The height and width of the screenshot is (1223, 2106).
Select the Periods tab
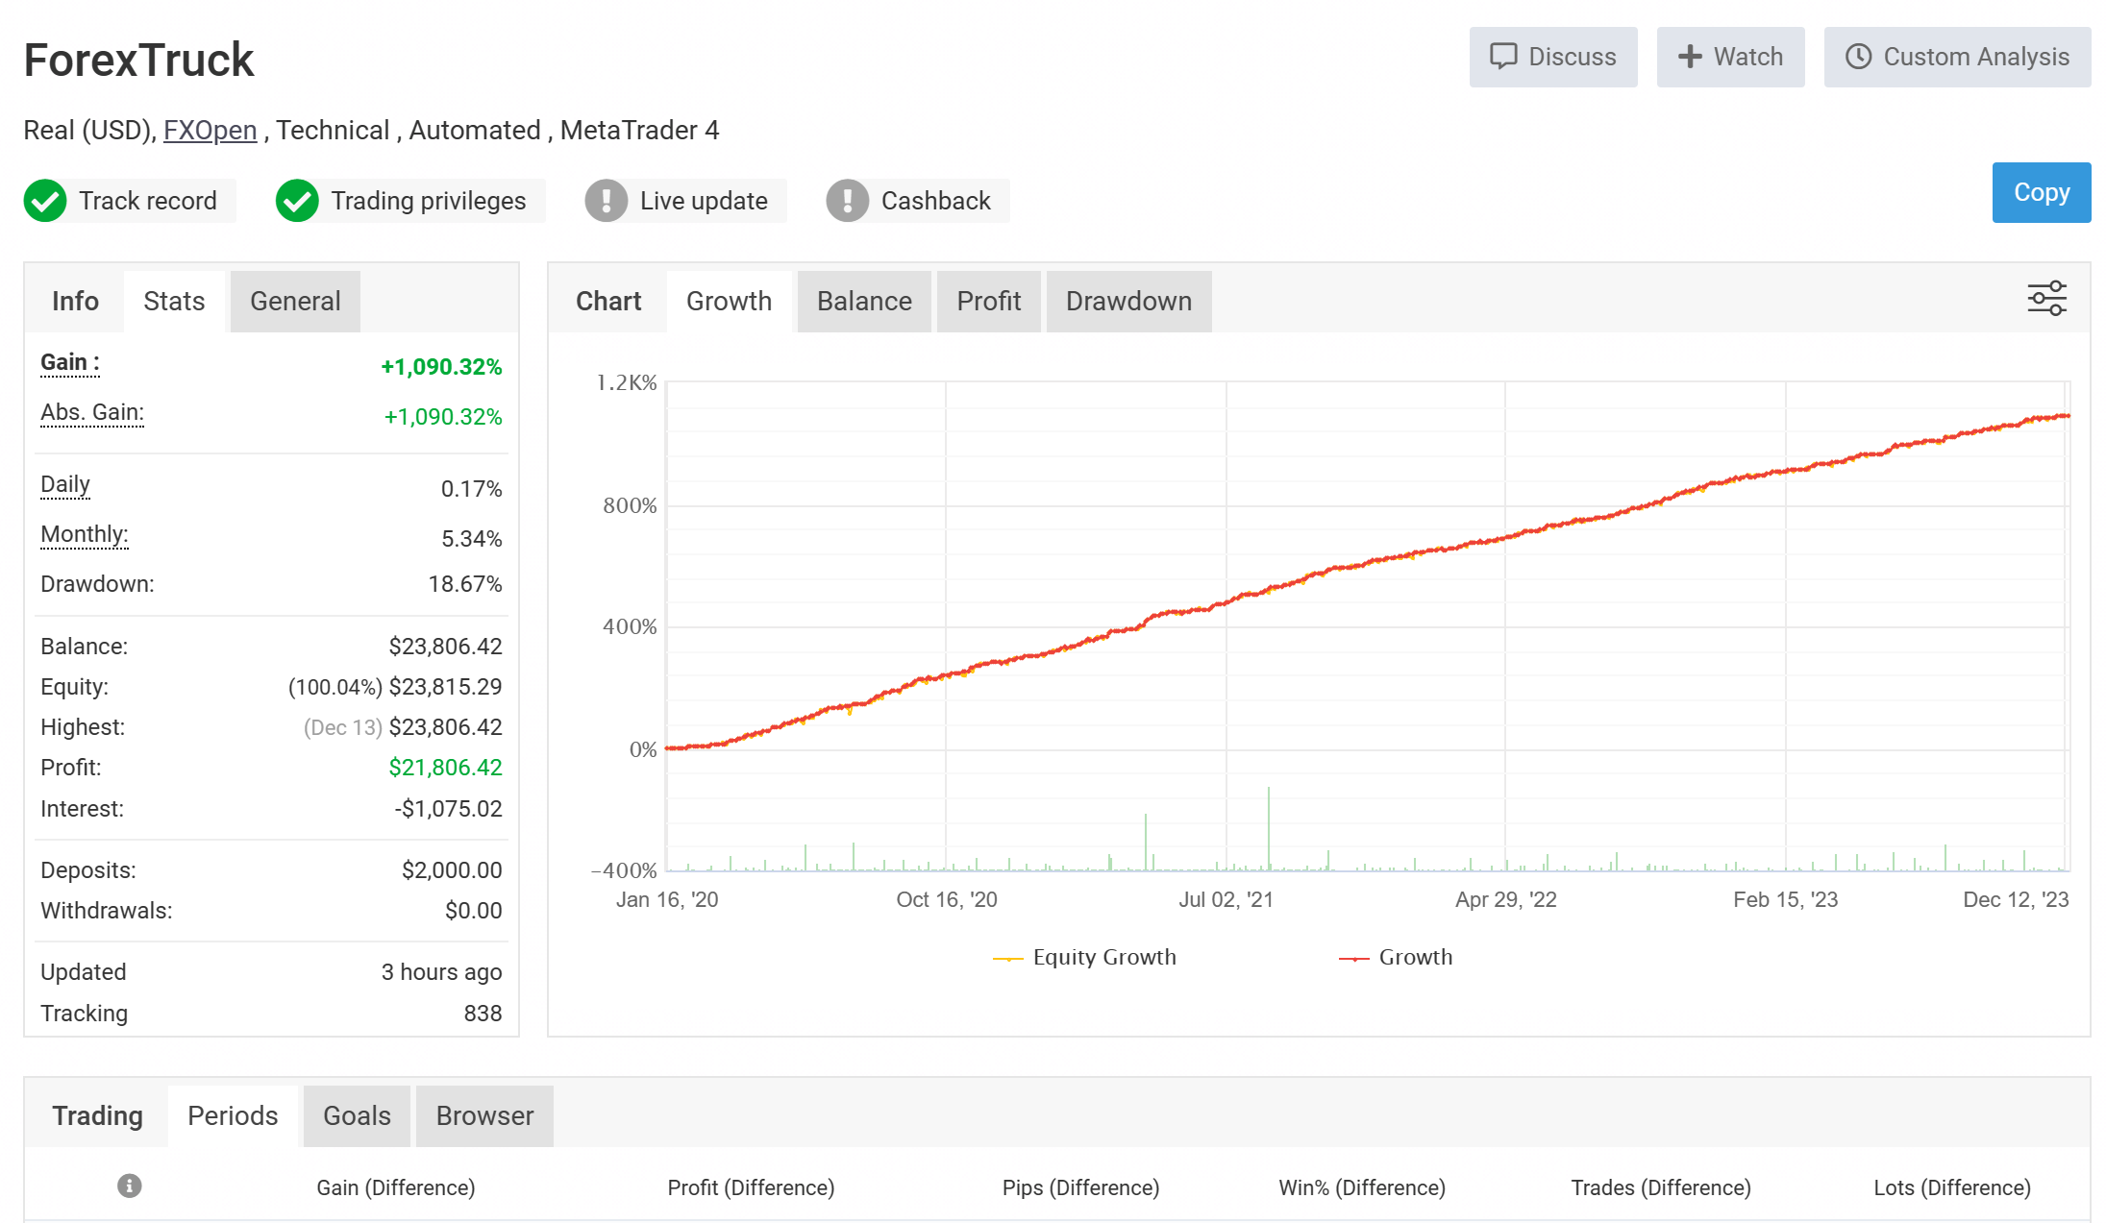233,1115
